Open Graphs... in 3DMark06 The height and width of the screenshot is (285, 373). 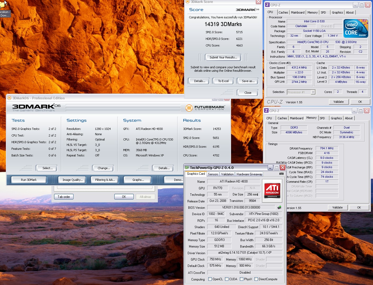[138, 180]
